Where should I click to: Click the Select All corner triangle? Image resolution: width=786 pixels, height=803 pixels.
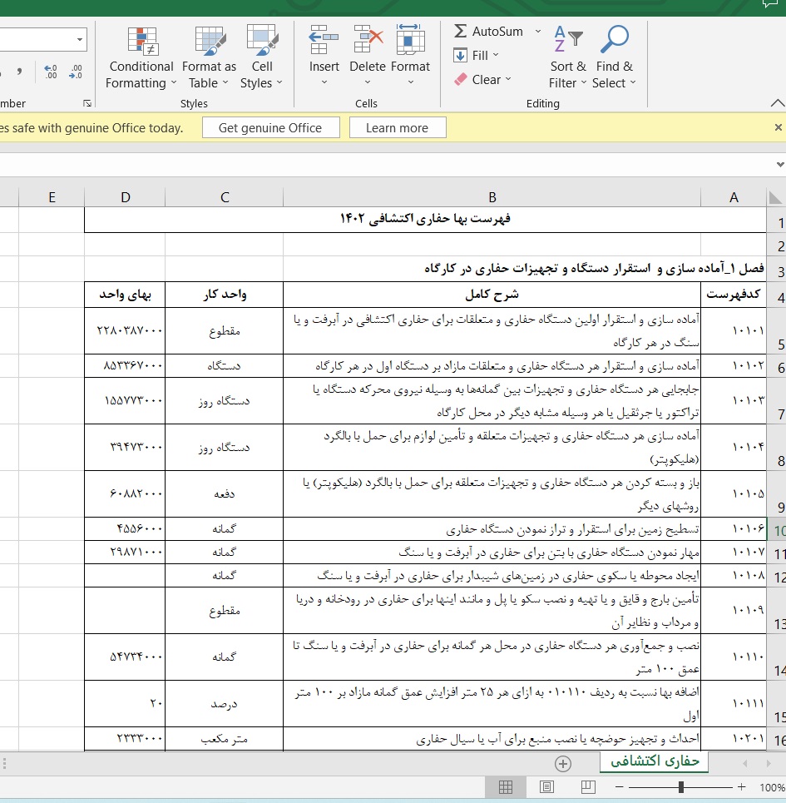click(775, 197)
